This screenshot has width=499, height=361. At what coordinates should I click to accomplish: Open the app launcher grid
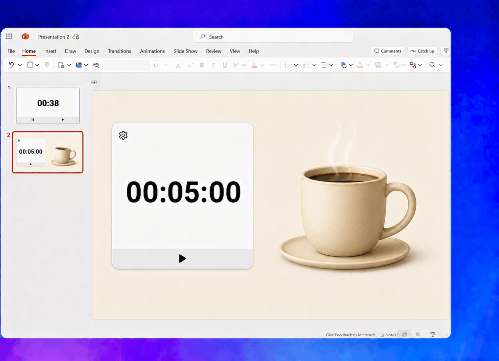(9, 36)
